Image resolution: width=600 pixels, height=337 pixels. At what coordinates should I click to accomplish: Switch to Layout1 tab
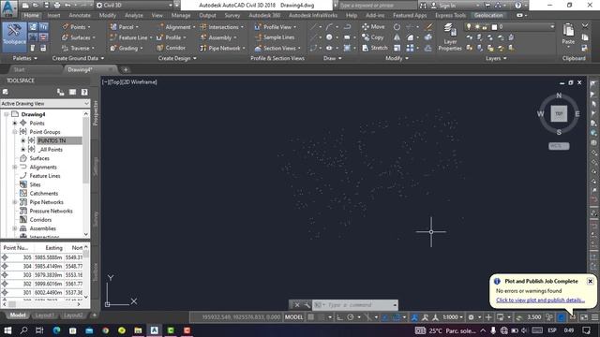44,315
